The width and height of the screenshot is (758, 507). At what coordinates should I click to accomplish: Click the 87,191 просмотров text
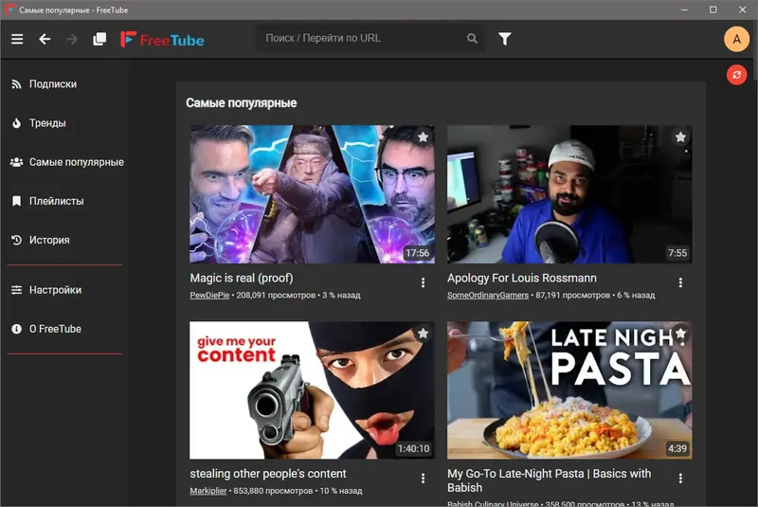click(x=573, y=296)
